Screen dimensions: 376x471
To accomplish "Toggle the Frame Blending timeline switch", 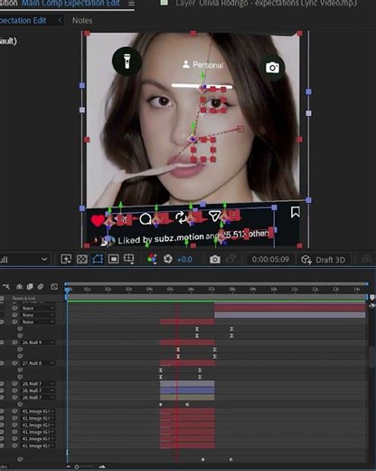I will click(x=30, y=286).
